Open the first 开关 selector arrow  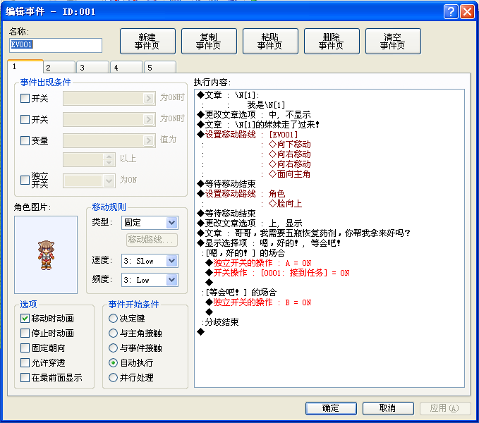point(148,98)
